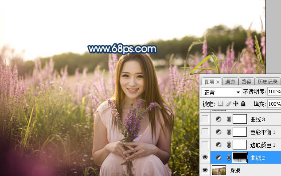
Task: Click the lock transparent pixels icon
Action: click(x=220, y=103)
